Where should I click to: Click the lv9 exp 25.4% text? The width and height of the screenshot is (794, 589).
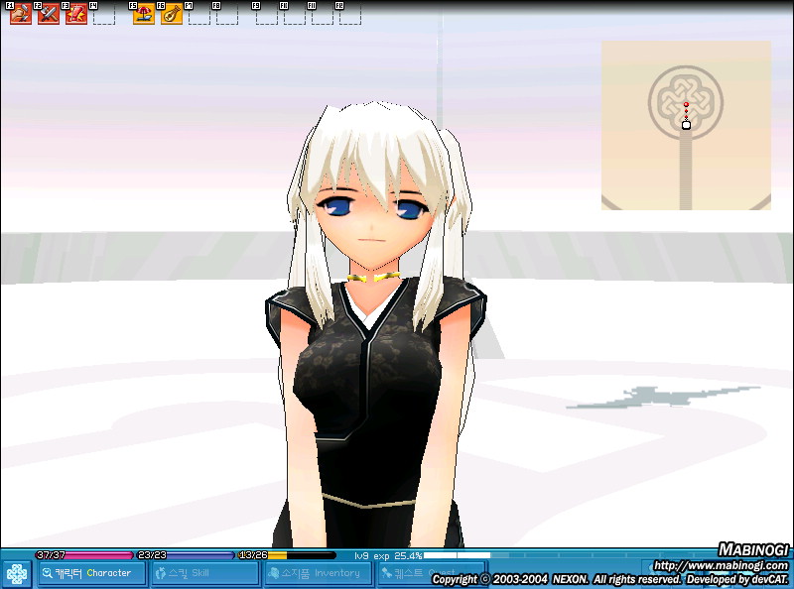(388, 555)
